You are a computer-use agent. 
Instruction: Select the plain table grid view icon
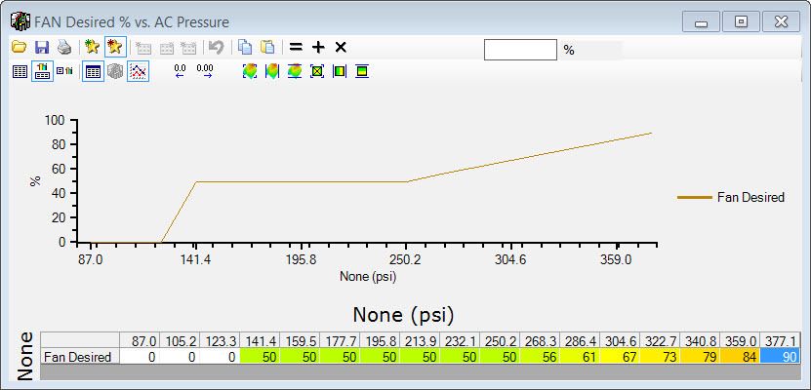pyautogui.click(x=20, y=72)
